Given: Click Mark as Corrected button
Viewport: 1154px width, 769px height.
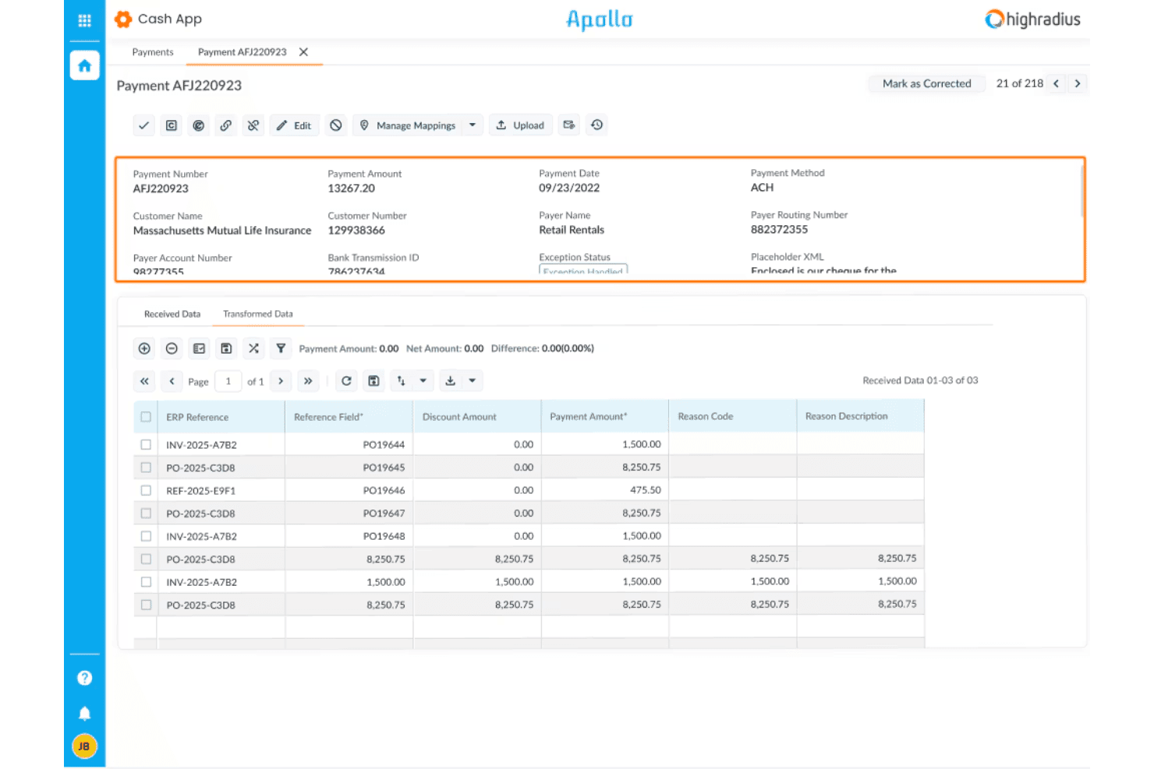Looking at the screenshot, I should (927, 83).
